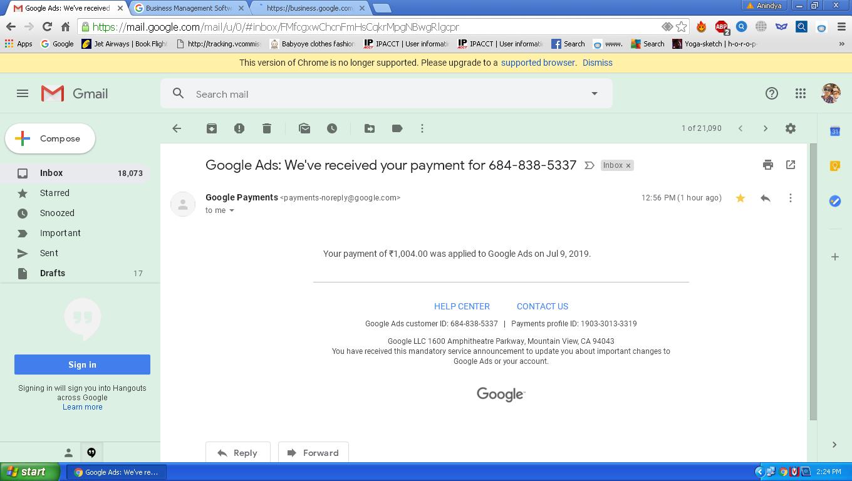Screen dimensions: 852x481
Task: Delete this email with the trash icon
Action: 267,128
